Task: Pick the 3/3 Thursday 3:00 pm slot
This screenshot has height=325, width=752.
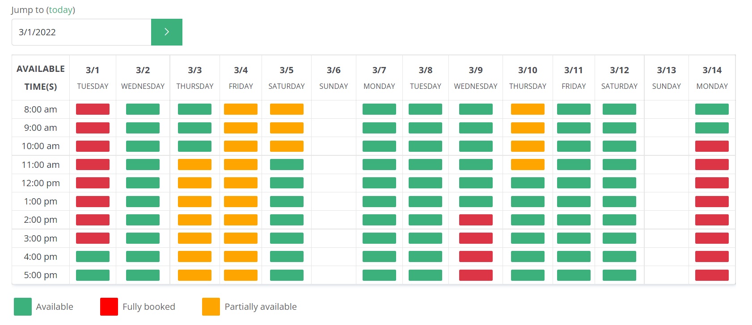Action: (194, 238)
